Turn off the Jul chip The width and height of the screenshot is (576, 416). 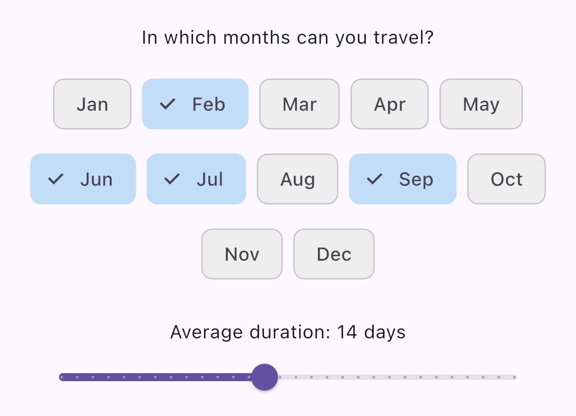pyautogui.click(x=196, y=179)
